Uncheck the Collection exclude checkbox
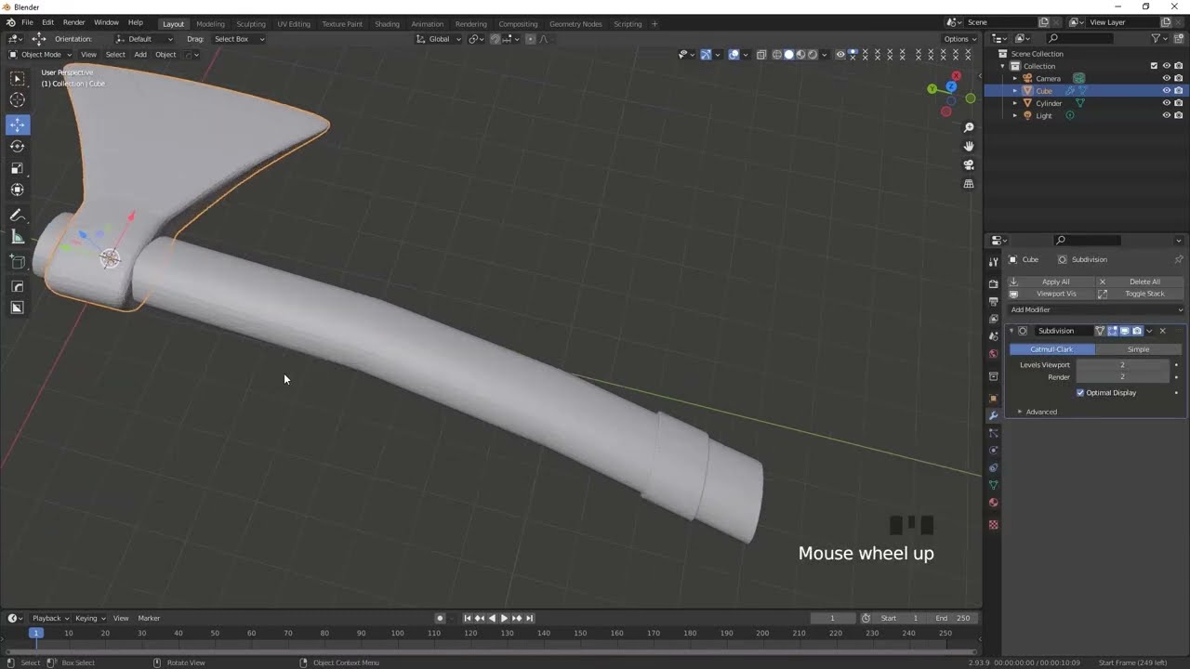This screenshot has width=1190, height=669. [x=1154, y=66]
